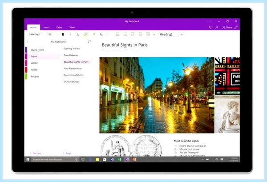Switch to the Draw tab
Screen dimensions: 267x182
click(59, 28)
